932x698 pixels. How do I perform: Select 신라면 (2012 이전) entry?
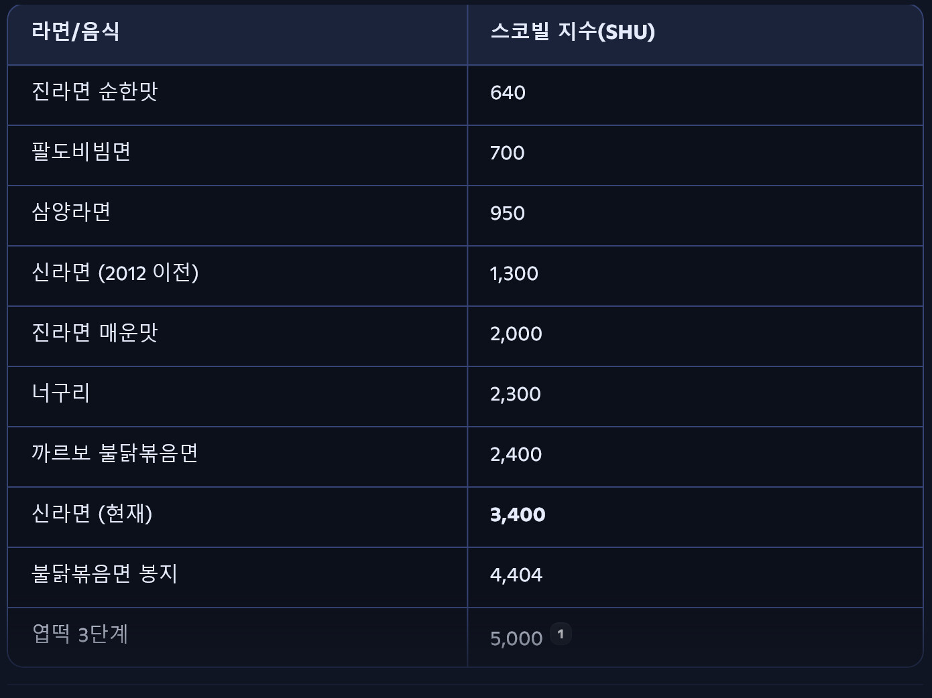[237, 276]
